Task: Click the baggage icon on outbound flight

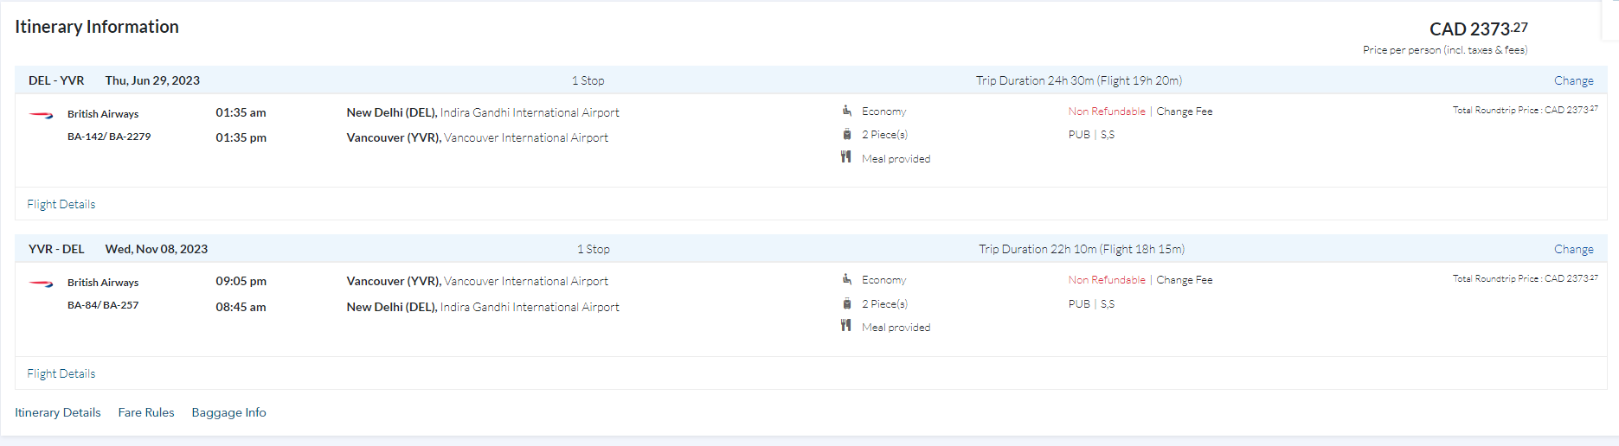Action: click(x=846, y=134)
